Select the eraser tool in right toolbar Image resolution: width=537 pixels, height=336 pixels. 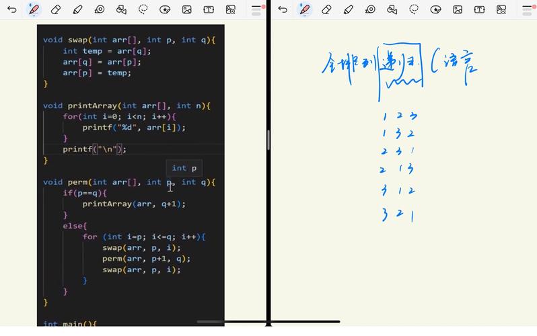click(x=326, y=9)
